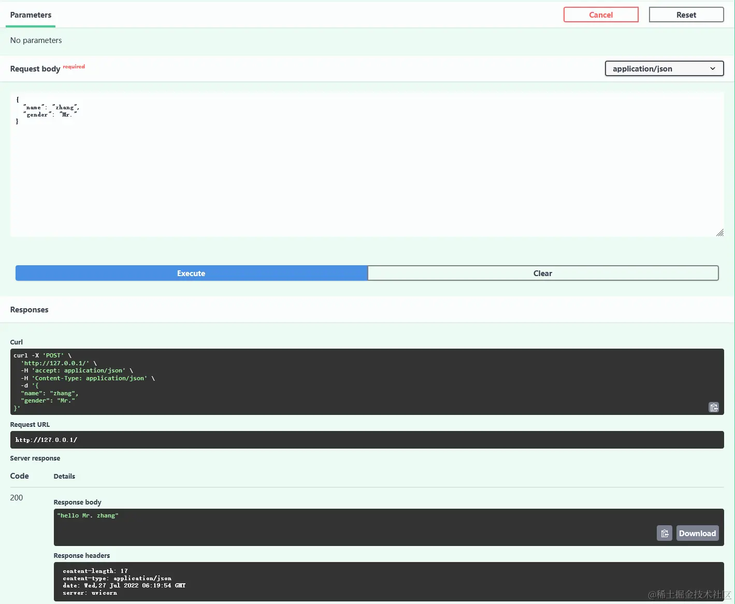Click the 200 response code
This screenshot has width=735, height=604.
point(17,497)
